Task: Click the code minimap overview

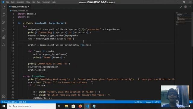Action: pos(183,18)
